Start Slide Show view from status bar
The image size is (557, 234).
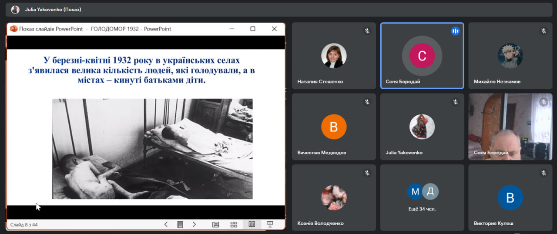[x=270, y=224]
